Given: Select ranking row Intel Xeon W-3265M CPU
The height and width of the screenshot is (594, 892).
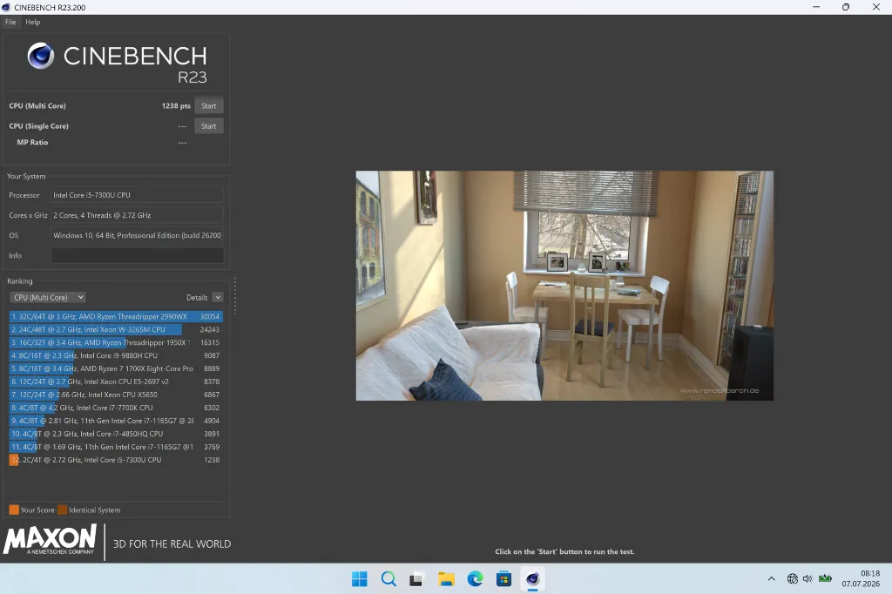Looking at the screenshot, I should 116,329.
